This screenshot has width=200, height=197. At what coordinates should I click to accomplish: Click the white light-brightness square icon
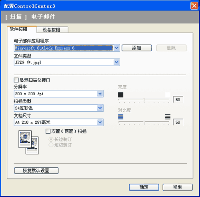pyautogui.click(x=168, y=95)
